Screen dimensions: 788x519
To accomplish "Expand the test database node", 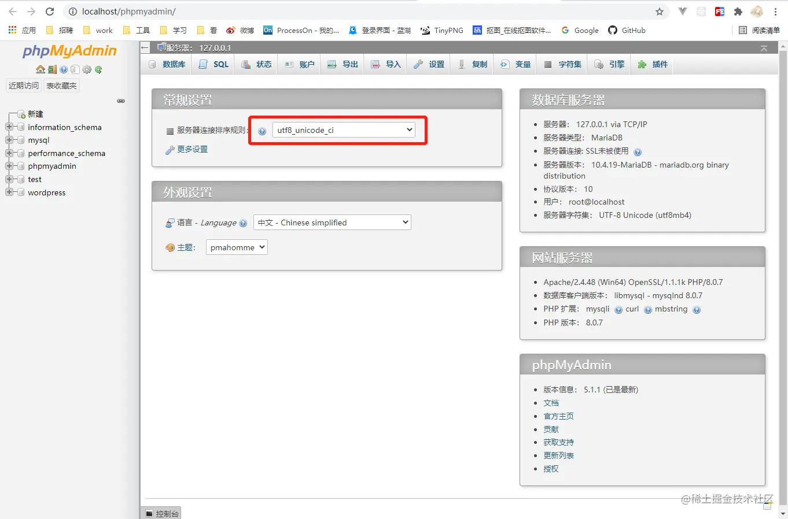I will tap(9, 179).
